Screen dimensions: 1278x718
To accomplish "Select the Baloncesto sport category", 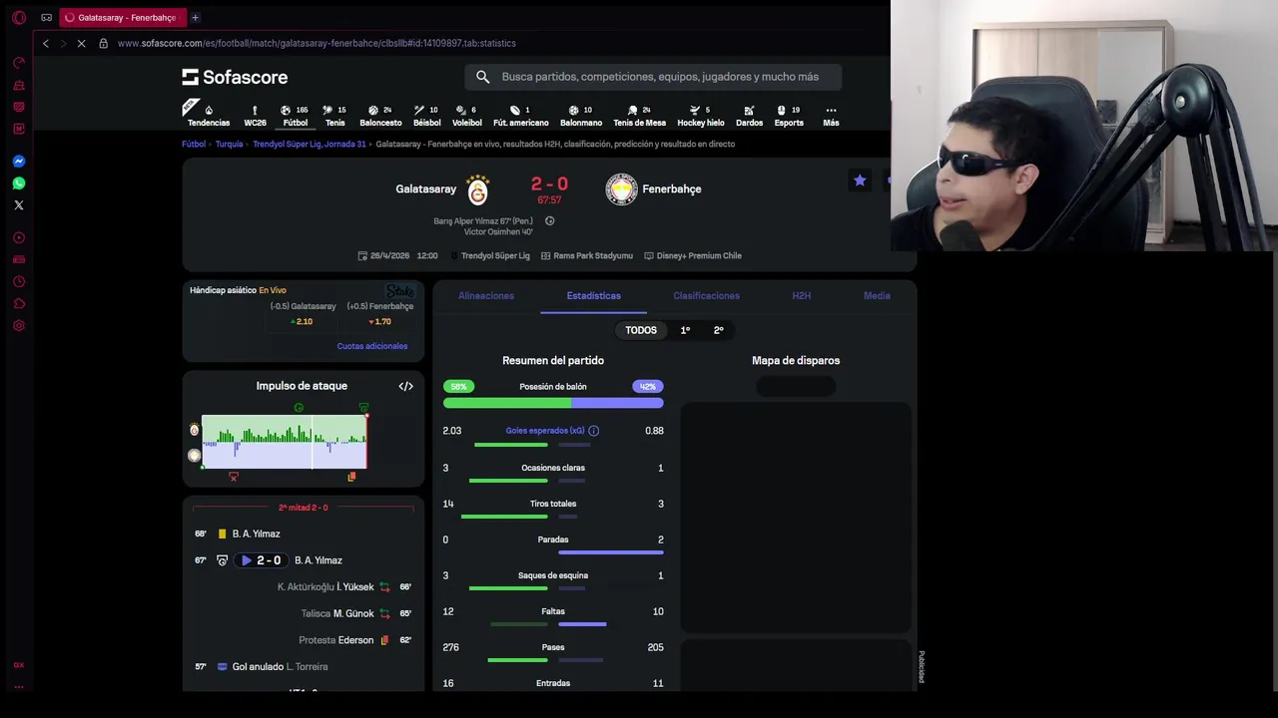I will pyautogui.click(x=380, y=116).
